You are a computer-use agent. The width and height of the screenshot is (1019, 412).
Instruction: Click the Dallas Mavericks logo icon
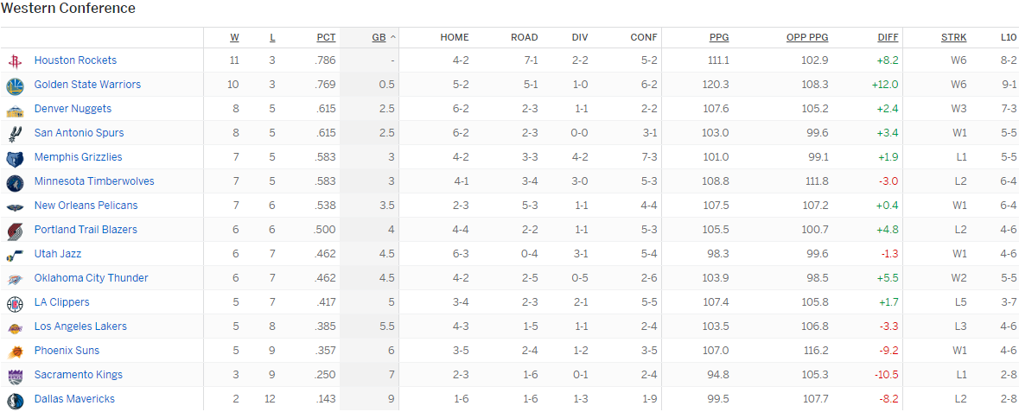pos(15,400)
